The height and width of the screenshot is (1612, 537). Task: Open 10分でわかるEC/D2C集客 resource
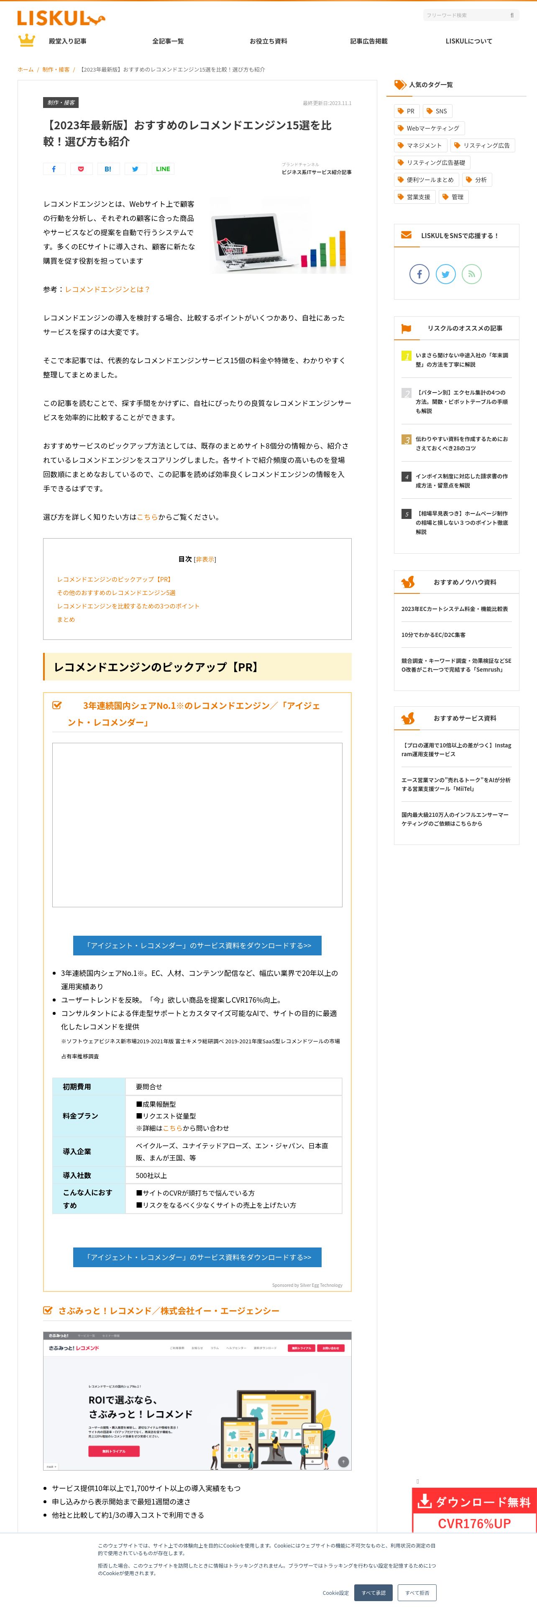click(x=433, y=634)
